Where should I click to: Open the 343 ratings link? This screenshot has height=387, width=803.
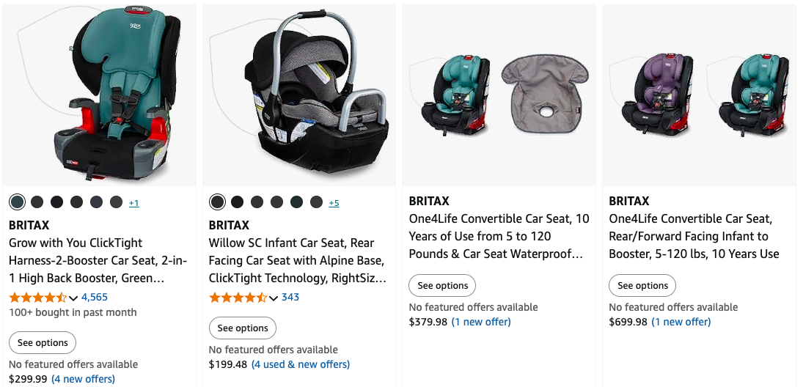click(x=290, y=297)
